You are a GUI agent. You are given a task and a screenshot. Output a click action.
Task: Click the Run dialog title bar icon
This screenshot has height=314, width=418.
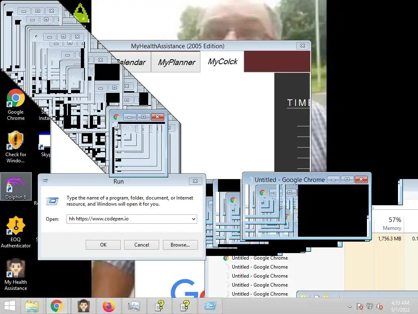click(x=45, y=181)
